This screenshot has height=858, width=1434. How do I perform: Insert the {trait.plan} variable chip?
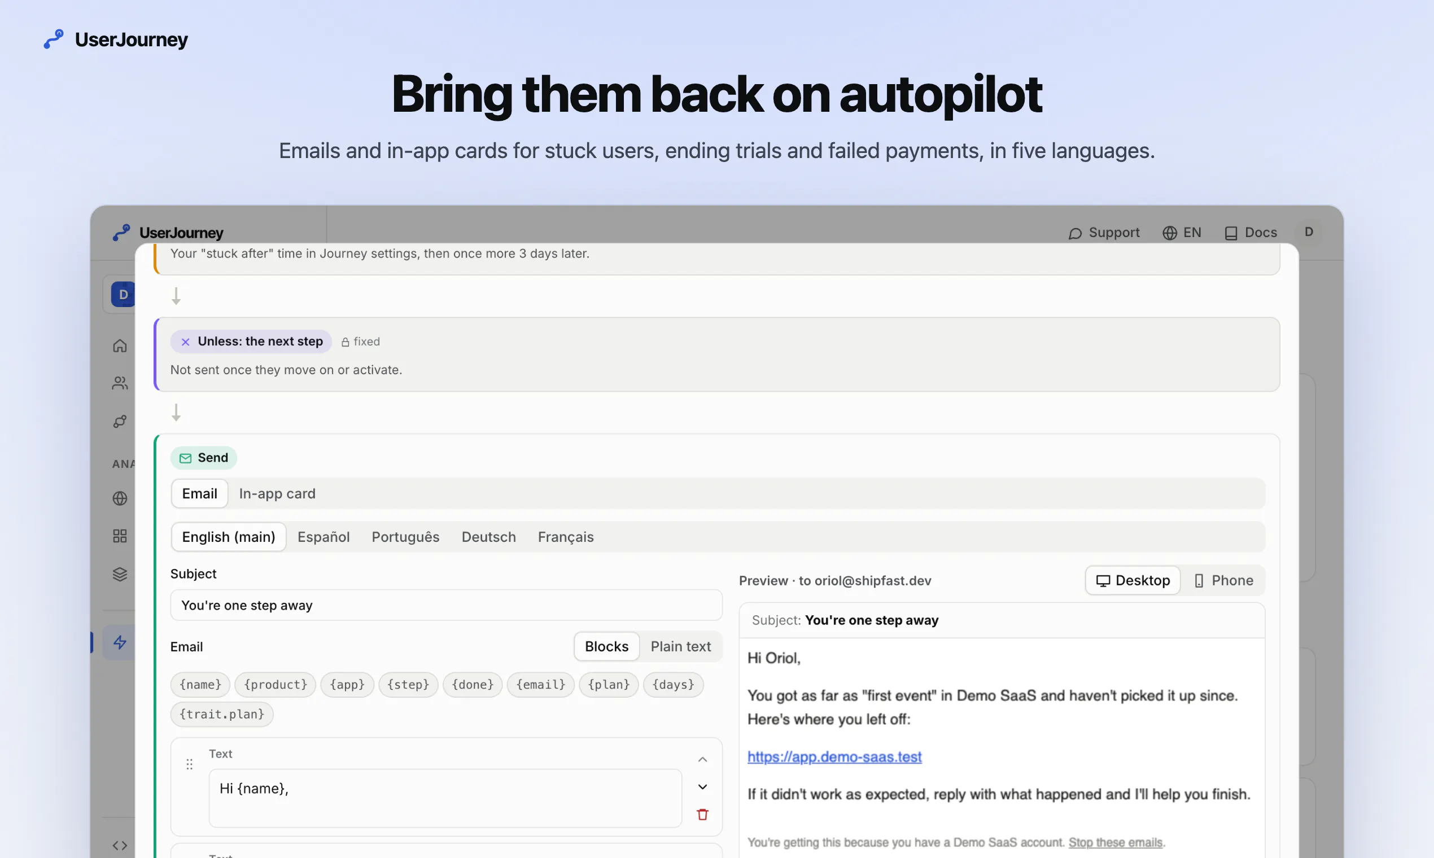click(221, 715)
